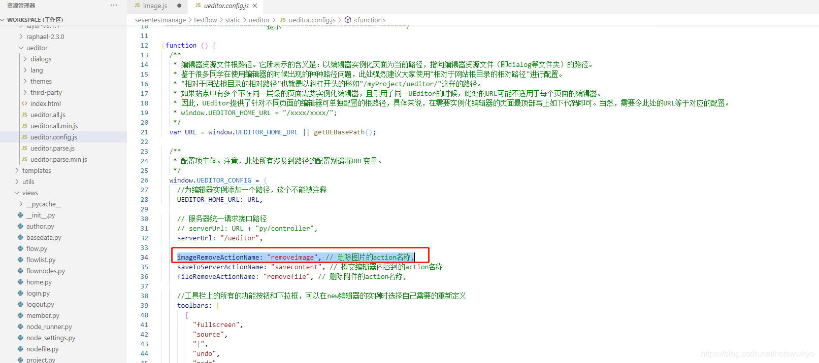The image size is (819, 363).
Task: Click the unsaved dot on image.js tab
Action: click(179, 6)
